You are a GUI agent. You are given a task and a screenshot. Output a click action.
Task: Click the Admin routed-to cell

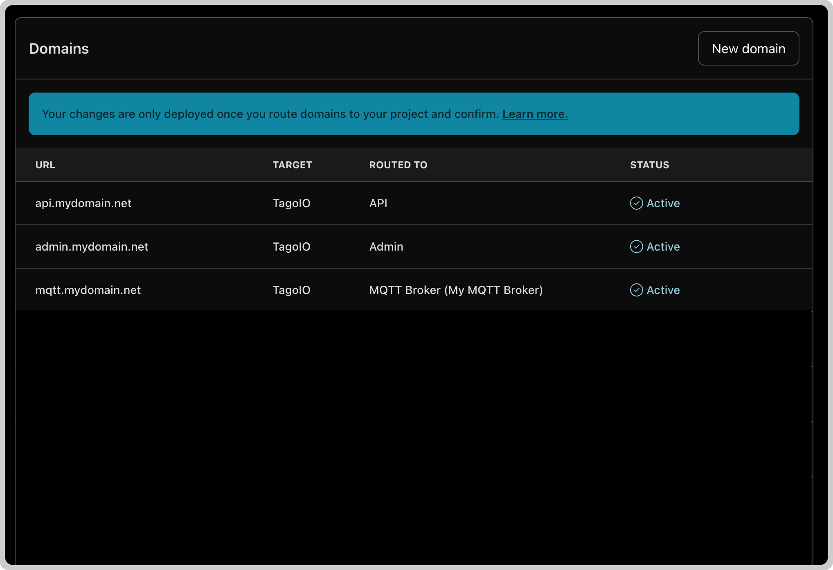click(x=386, y=247)
